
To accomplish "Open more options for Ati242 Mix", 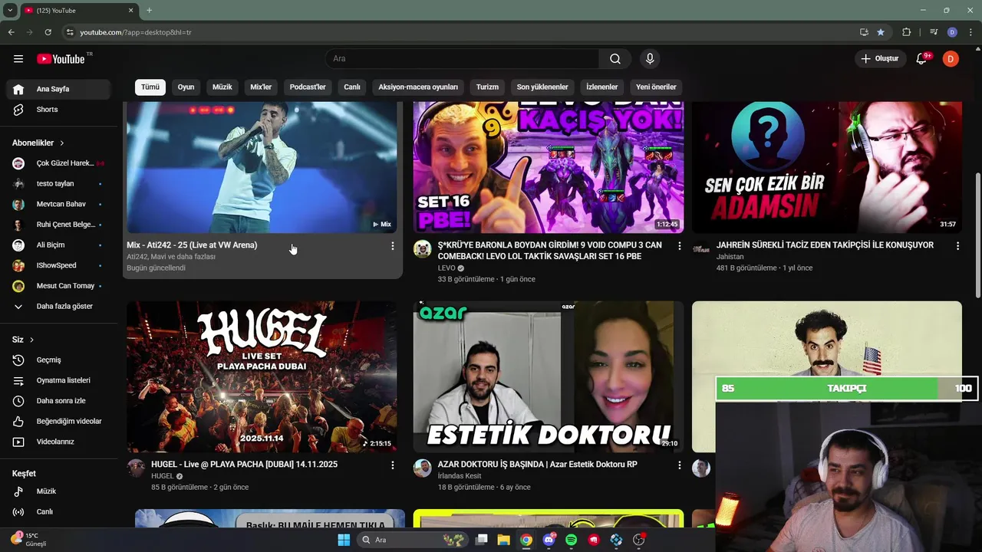I will [x=393, y=246].
